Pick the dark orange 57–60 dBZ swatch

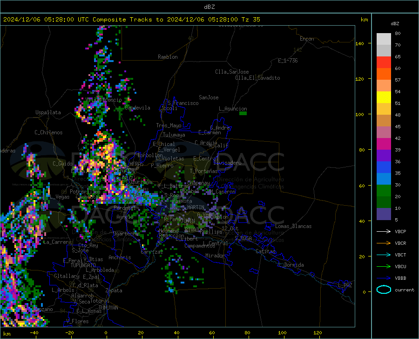(384, 74)
